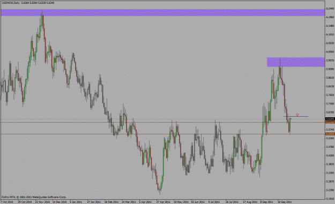
Task: Click the 17 Aug 2011 date label
Action: coord(250,202)
